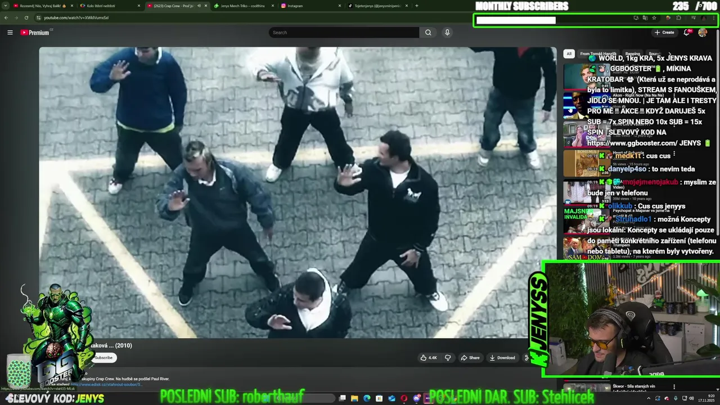Open options for Škwor suggested video
720x405 pixels.
coord(674,386)
